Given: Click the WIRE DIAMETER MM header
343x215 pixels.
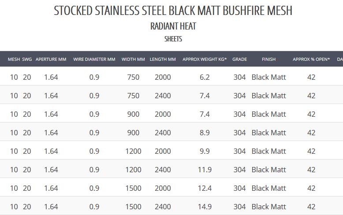Looking at the screenshot, I should (x=94, y=59).
